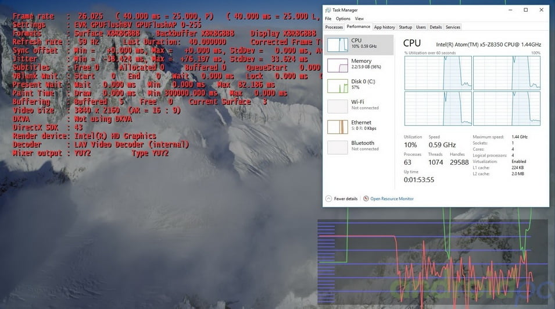The height and width of the screenshot is (309, 555).
Task: Click the Bluetooth graph thumbnail
Action: click(337, 147)
